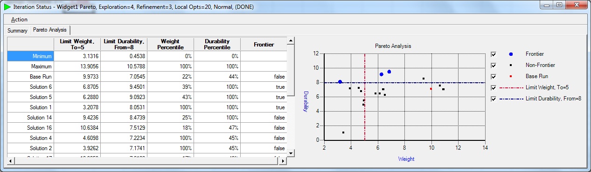Select the Minimum row header
Image resolution: width=591 pixels, height=172 pixels.
coord(30,56)
